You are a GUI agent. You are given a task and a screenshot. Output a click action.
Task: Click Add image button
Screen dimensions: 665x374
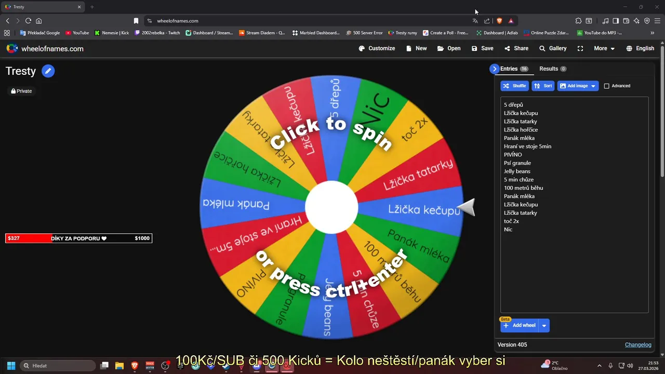tap(574, 86)
